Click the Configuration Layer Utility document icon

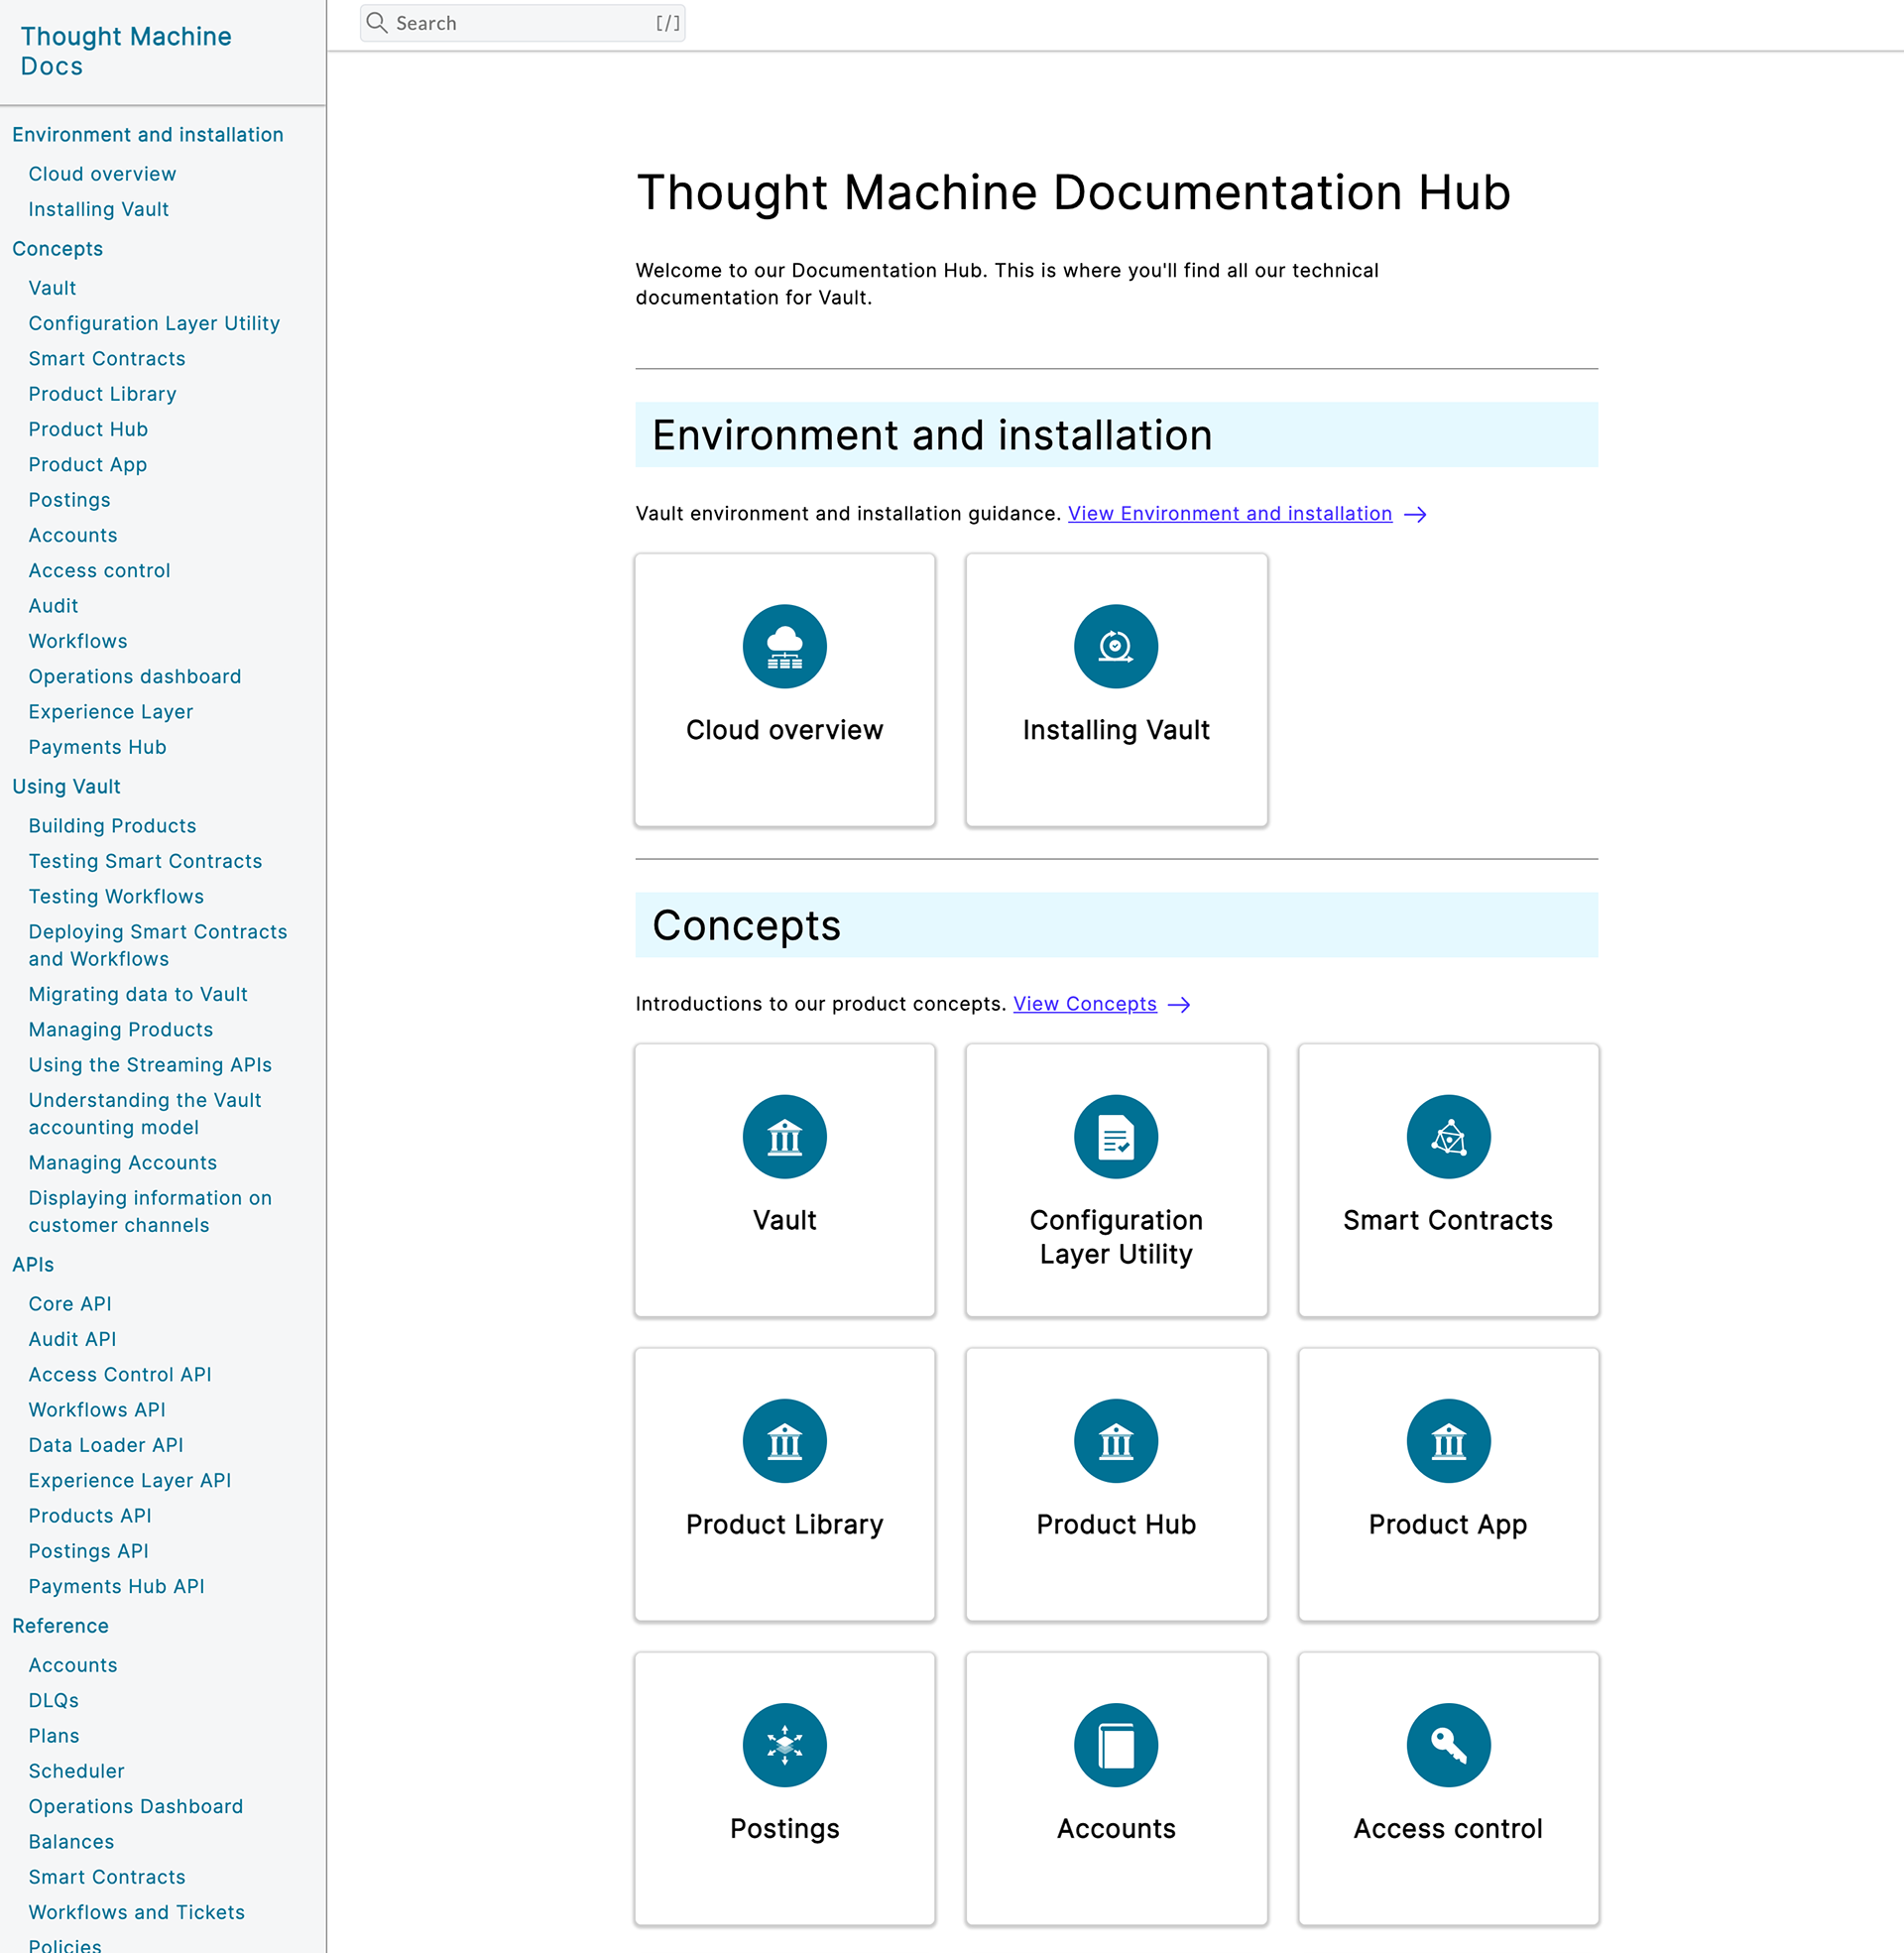(1116, 1137)
